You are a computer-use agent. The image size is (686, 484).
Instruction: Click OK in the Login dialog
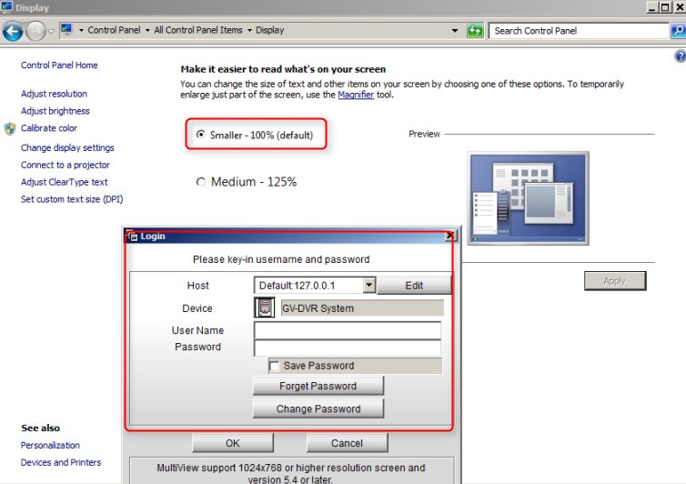coord(233,443)
